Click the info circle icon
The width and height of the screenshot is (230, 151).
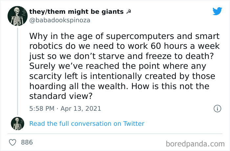[217, 108]
